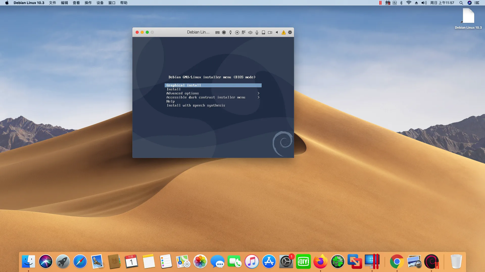Open the 设备 menu

tap(100, 3)
